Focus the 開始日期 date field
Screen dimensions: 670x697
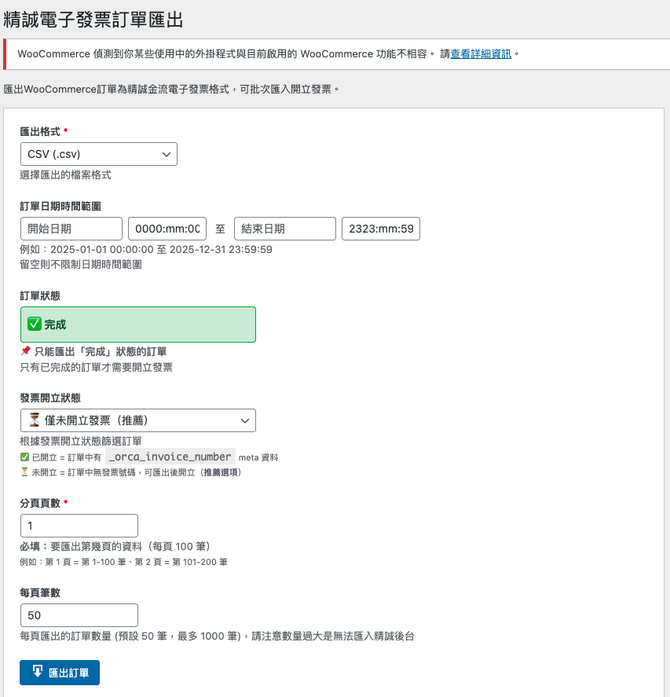(x=71, y=229)
